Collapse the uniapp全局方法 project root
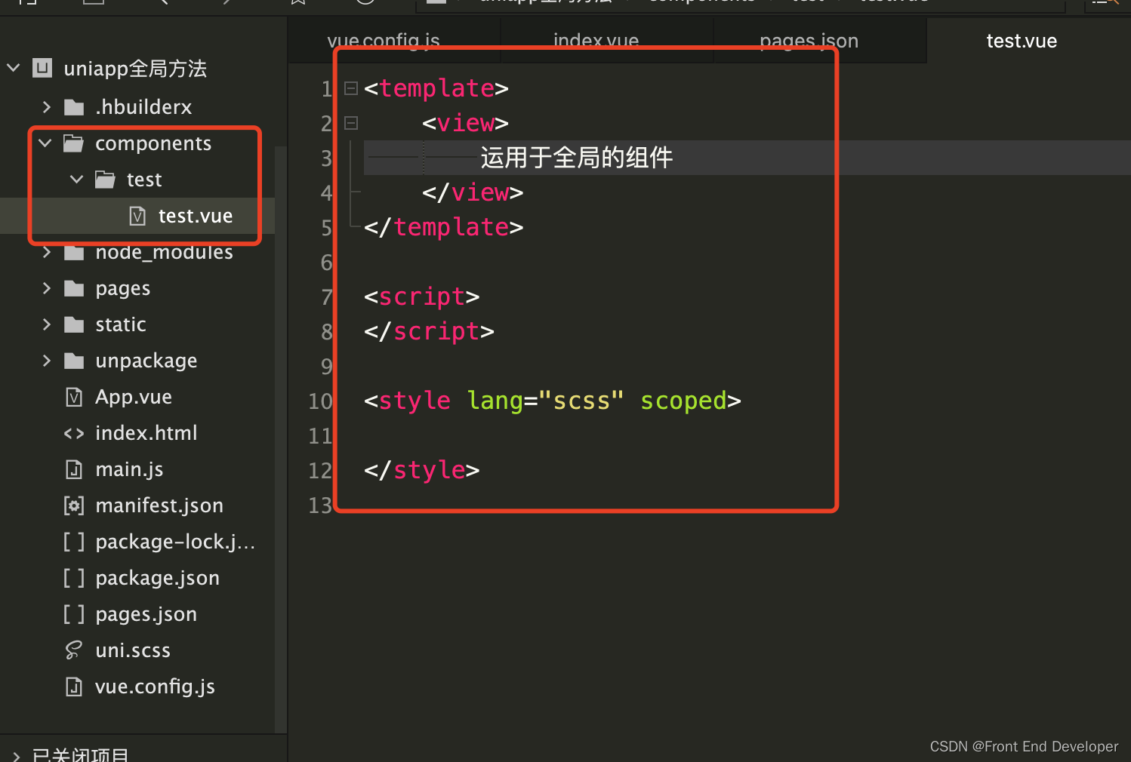Viewport: 1131px width, 762px height. (x=14, y=68)
